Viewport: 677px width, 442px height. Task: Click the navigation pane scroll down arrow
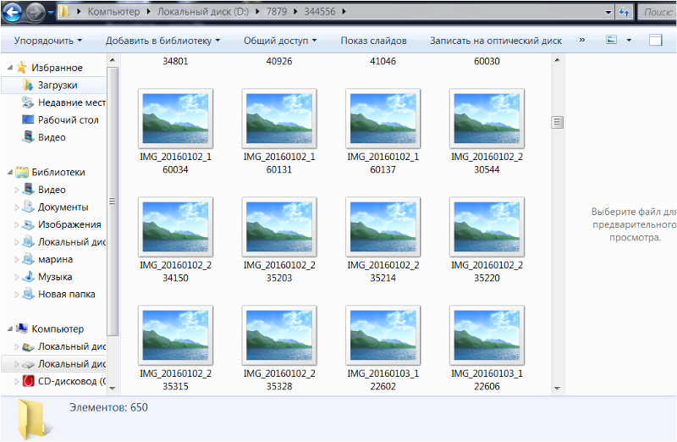pos(113,389)
